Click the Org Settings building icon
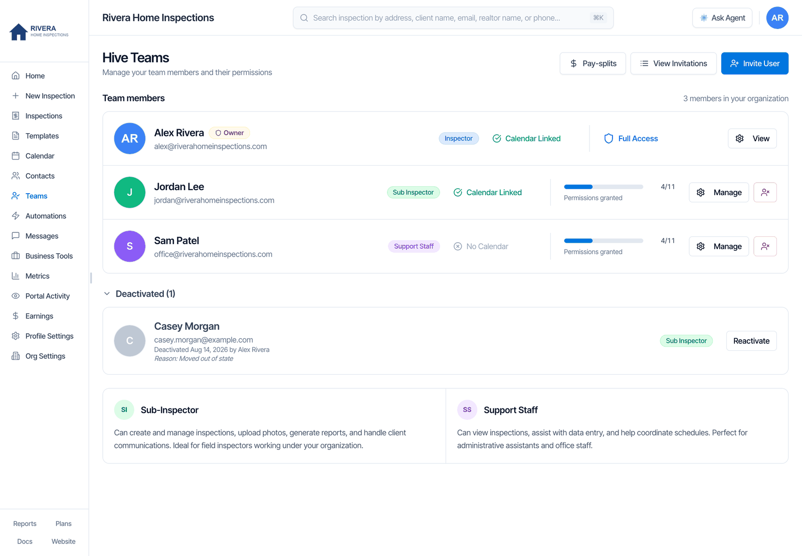 (16, 356)
